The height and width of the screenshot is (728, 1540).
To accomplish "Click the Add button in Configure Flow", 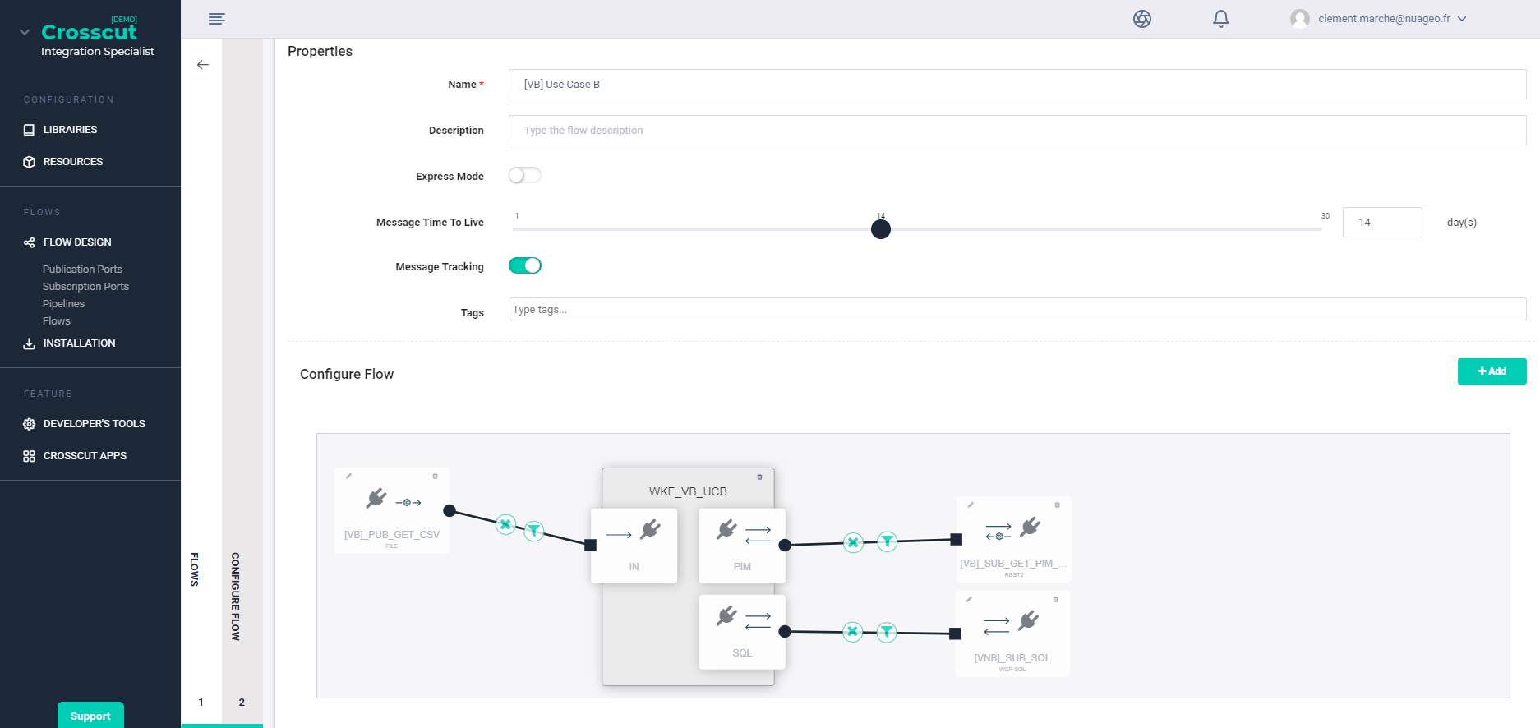I will tap(1492, 371).
